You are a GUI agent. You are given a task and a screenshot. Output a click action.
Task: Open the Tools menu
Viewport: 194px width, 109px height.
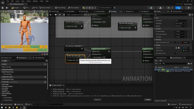click(x=42, y=1)
